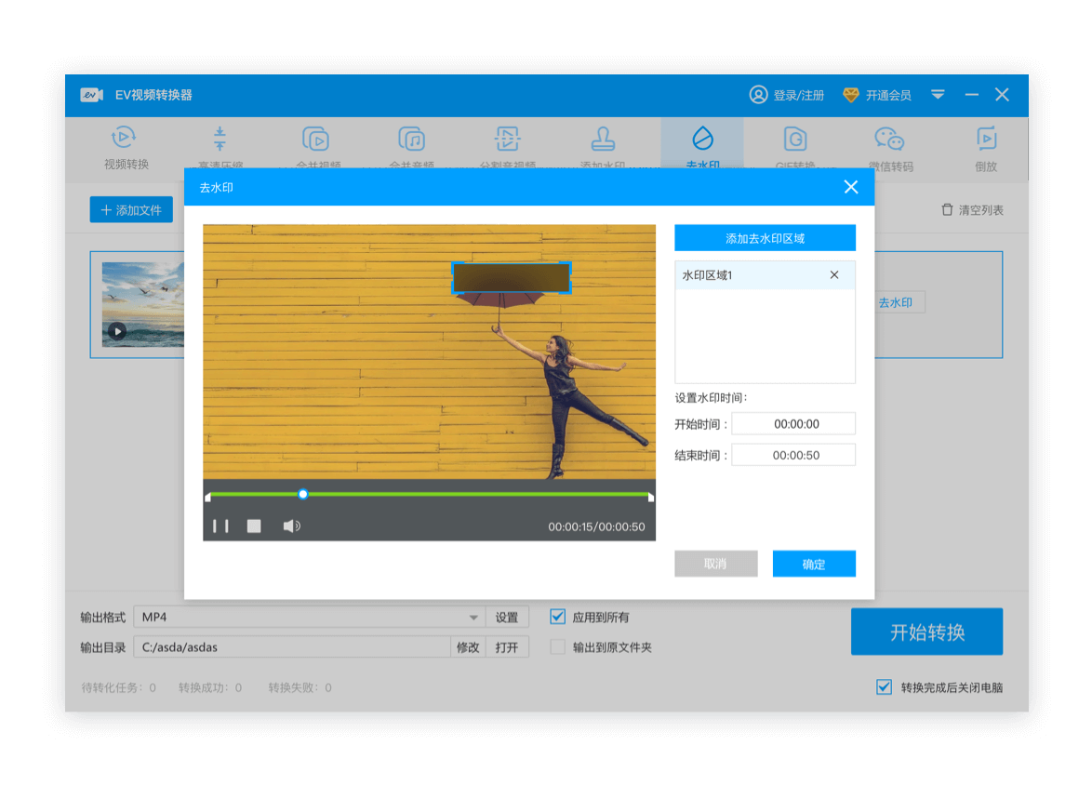Enable 输出到原文件夹 checkbox

(558, 647)
